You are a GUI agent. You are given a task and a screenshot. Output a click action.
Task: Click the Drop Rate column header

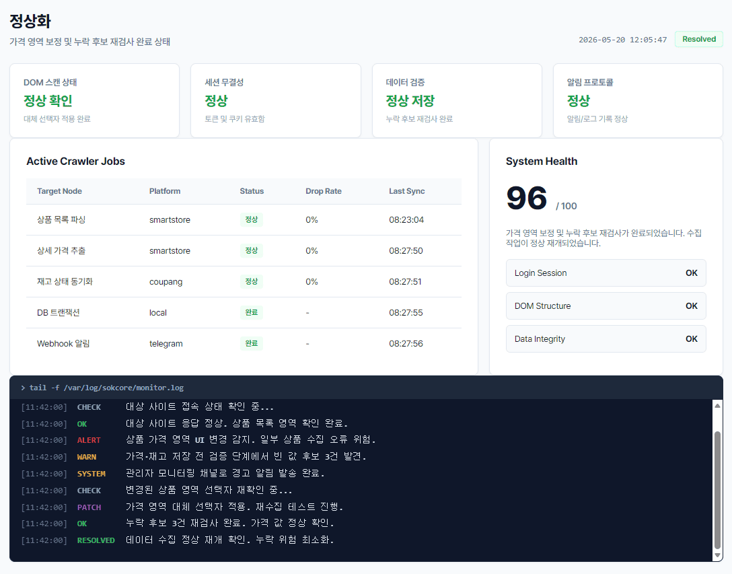pos(324,191)
